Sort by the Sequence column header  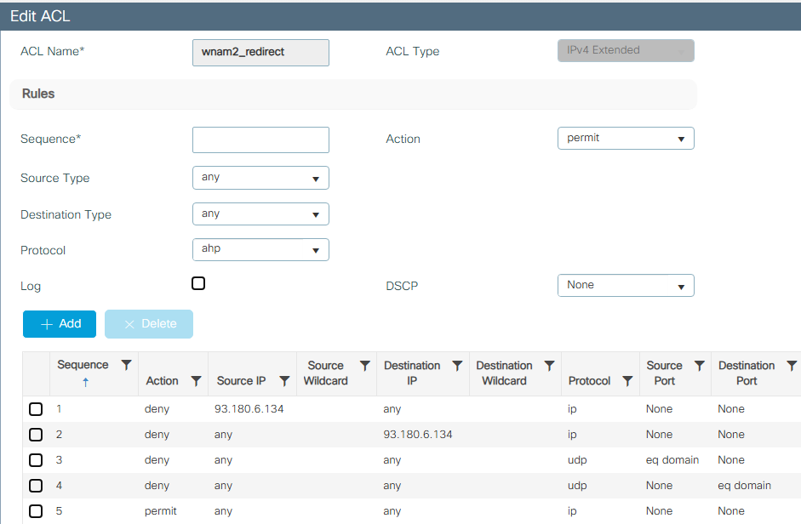pos(83,365)
